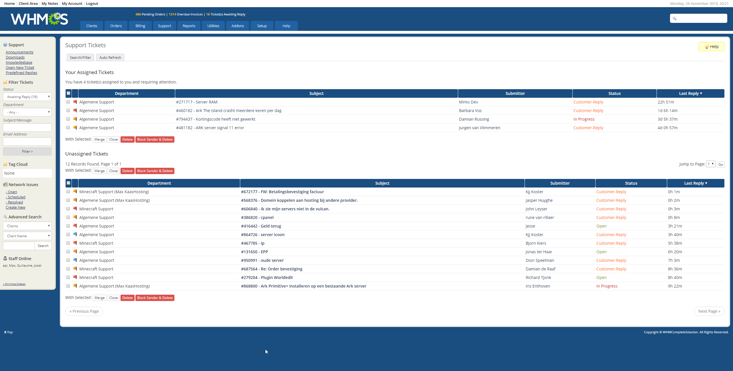Expand the Department Any dropdown
This screenshot has width=733, height=371.
point(27,112)
